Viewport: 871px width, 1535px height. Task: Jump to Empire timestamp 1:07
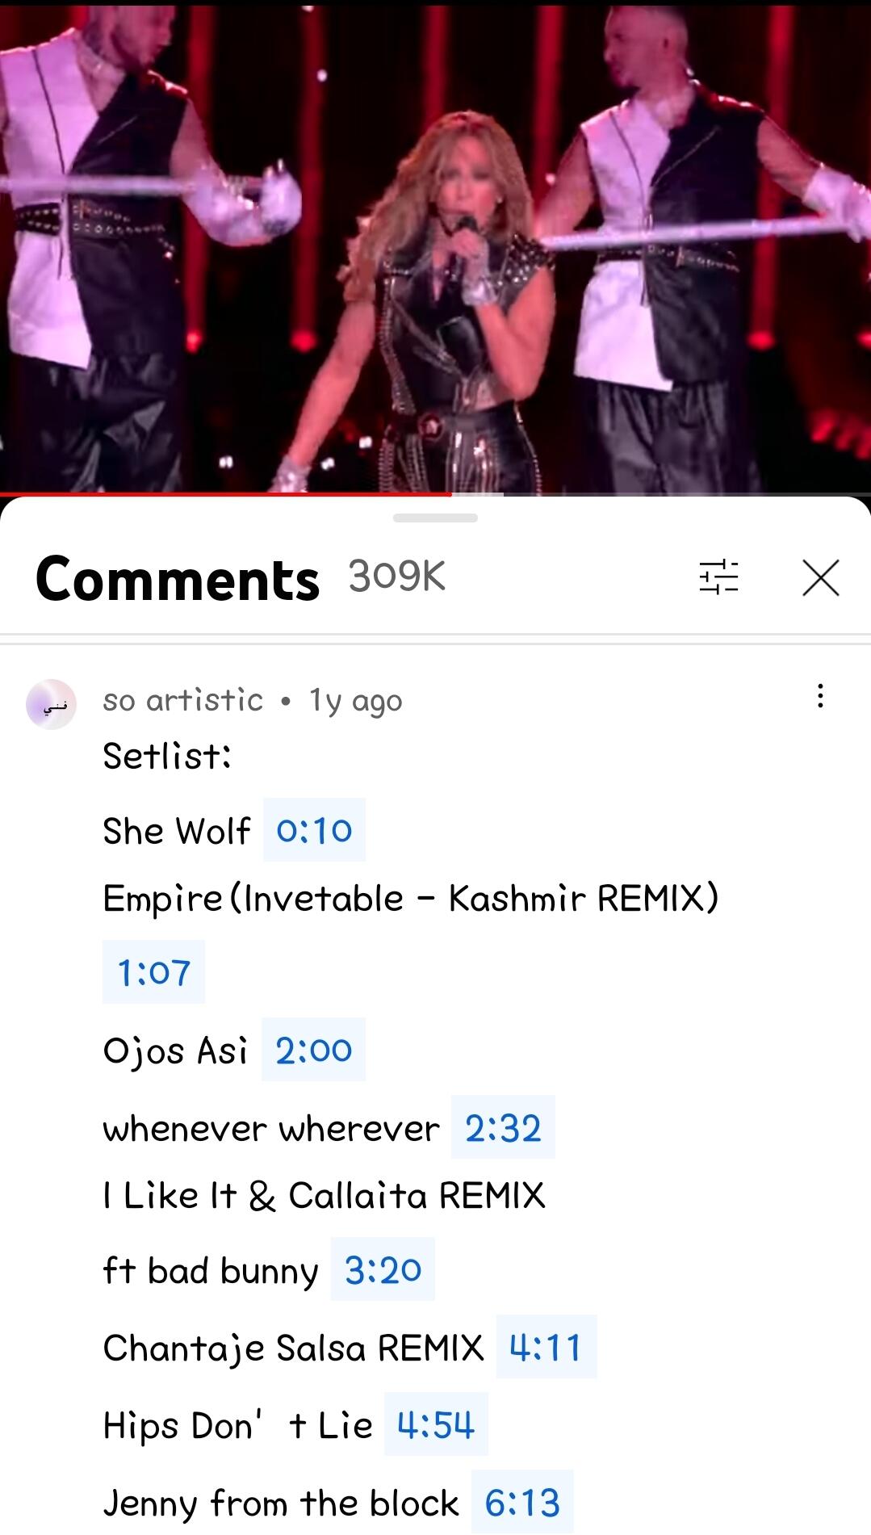pyautogui.click(x=153, y=972)
